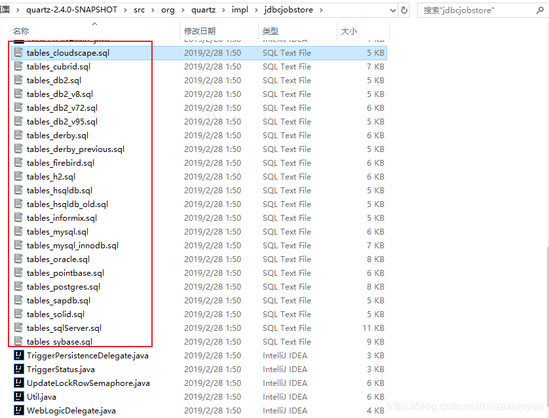Image resolution: width=549 pixels, height=418 pixels.
Task: Click the SQL icon beside tables_oracle.sql
Action: point(18,259)
